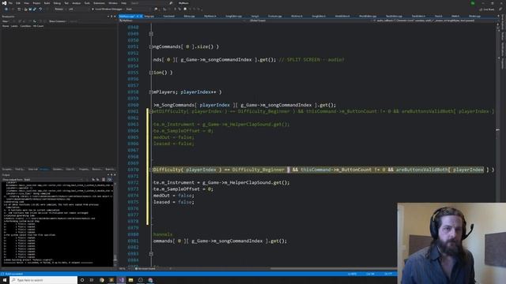Click the highlighted Difficulty_Beginner on line 6970
The width and height of the screenshot is (506, 284).
click(x=259, y=170)
